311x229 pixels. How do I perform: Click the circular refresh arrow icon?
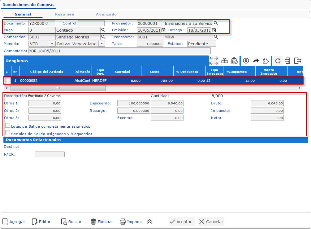click(x=278, y=61)
